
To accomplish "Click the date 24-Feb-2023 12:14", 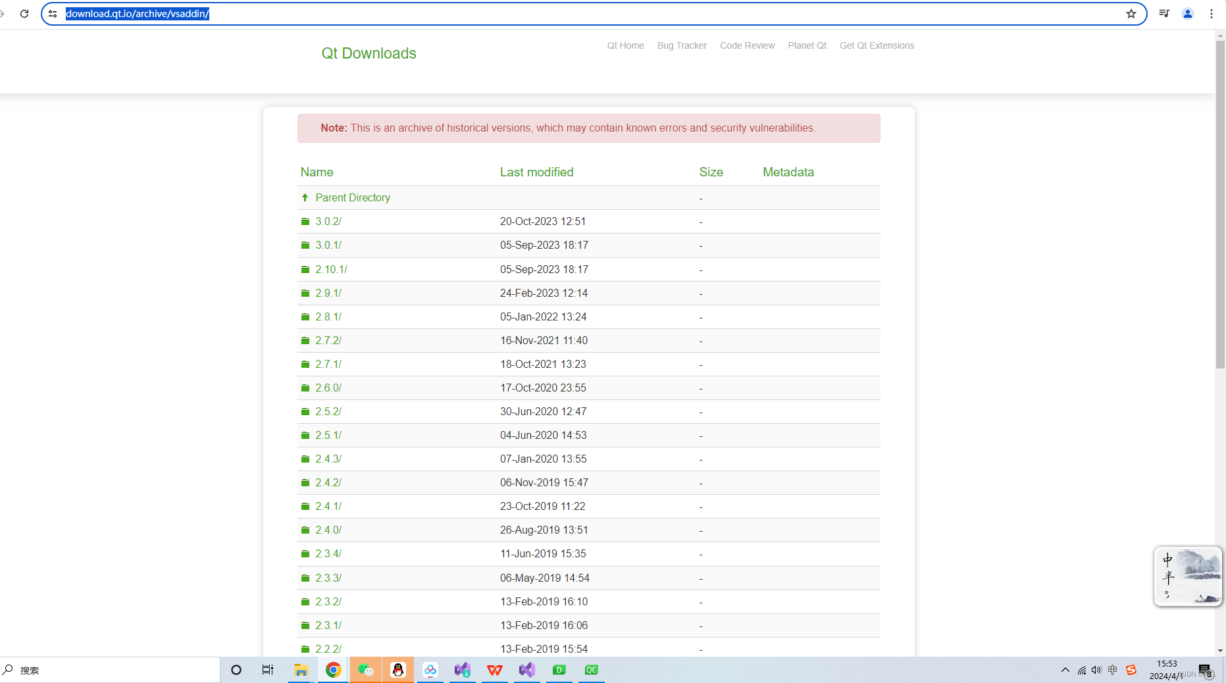I will (544, 293).
